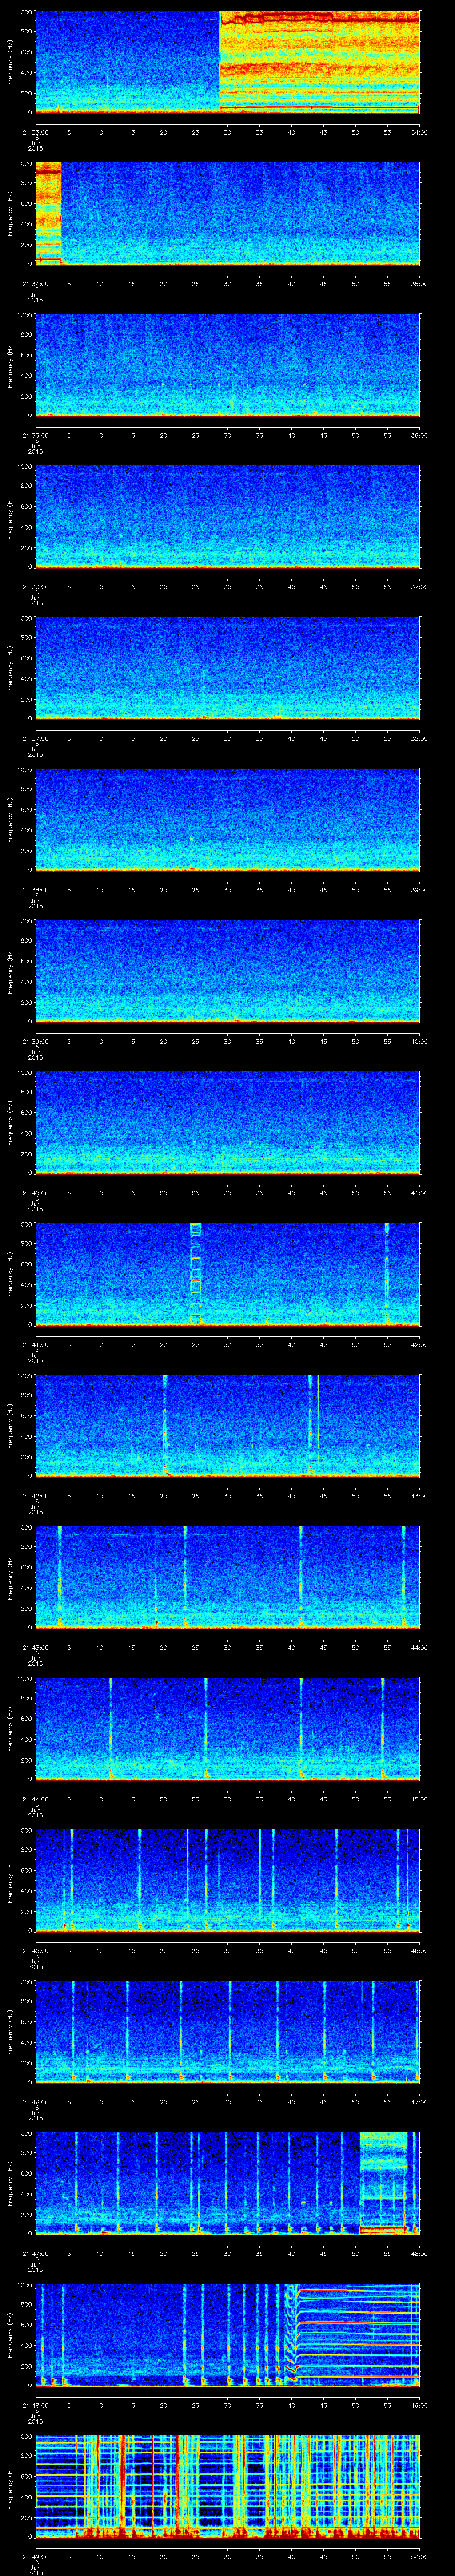
Task: Click the 21:35:00 start time label
Action: point(35,435)
